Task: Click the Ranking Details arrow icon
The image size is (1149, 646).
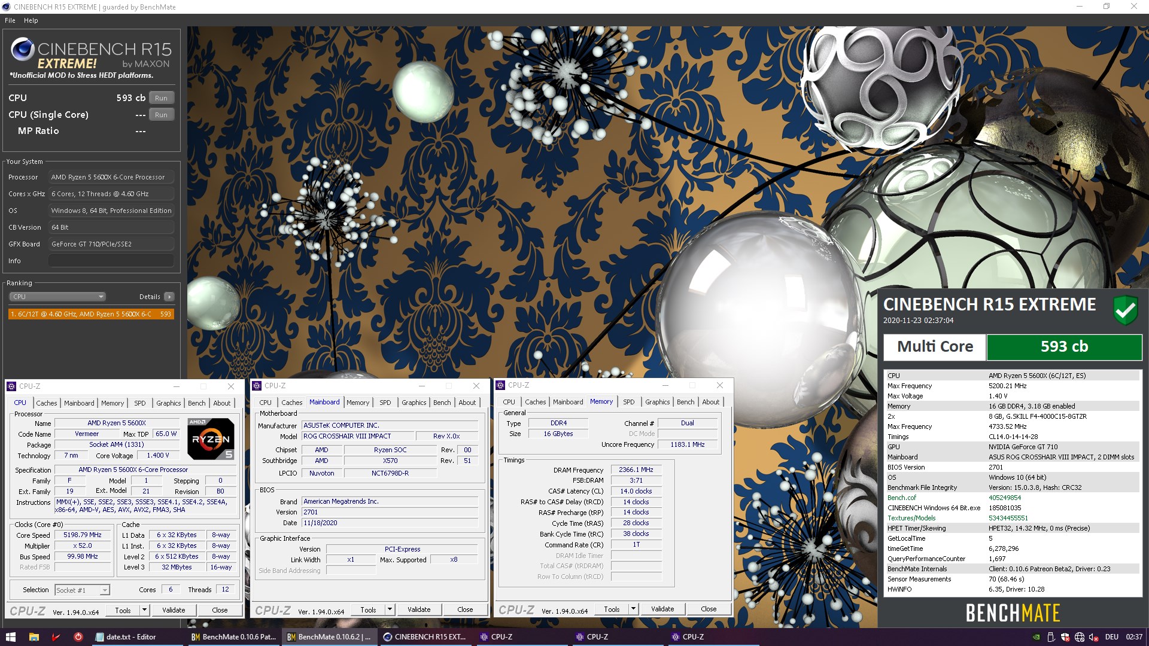Action: point(169,297)
